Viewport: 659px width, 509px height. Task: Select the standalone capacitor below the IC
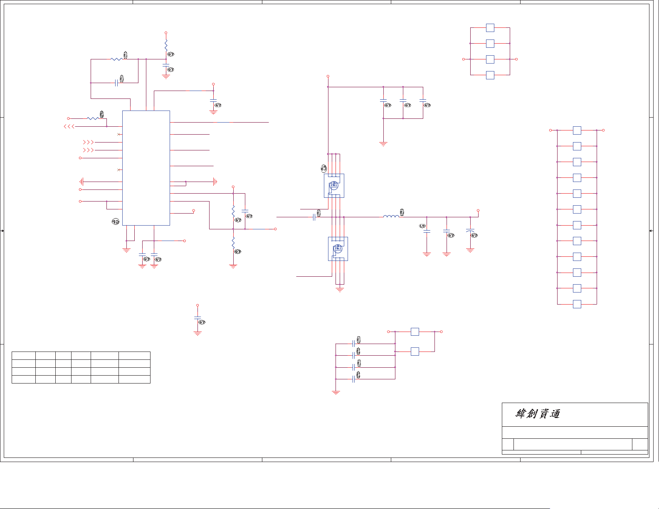point(197,318)
